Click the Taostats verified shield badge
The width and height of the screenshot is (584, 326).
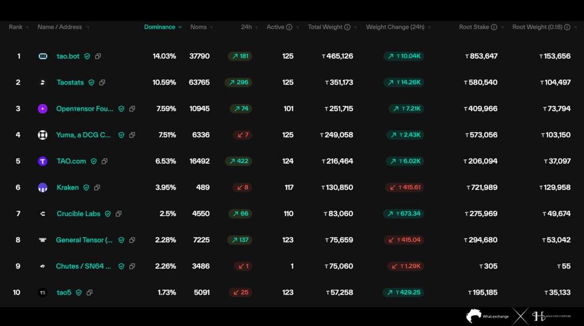pos(91,82)
